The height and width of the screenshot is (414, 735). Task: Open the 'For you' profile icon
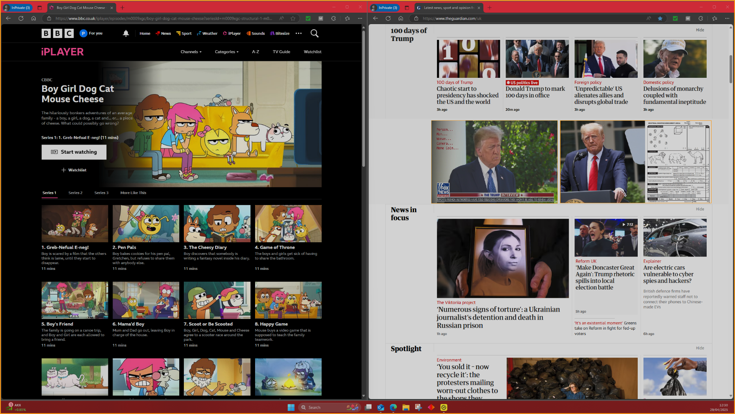pyautogui.click(x=83, y=33)
